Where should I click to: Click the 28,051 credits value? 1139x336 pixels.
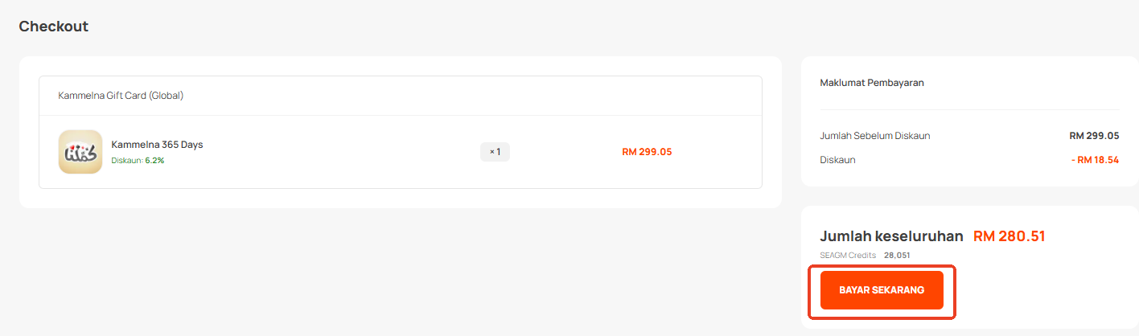897,255
